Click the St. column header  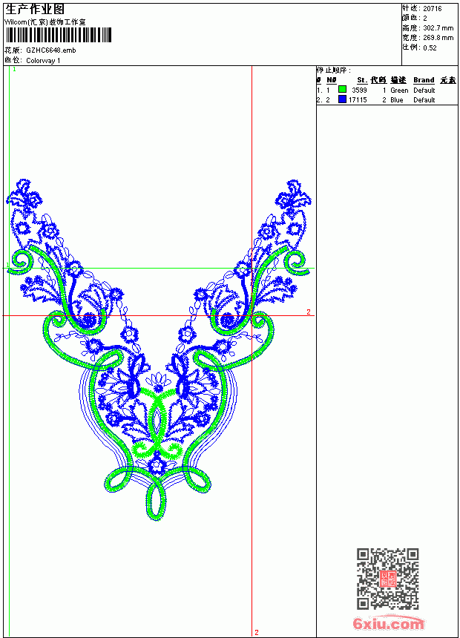362,80
